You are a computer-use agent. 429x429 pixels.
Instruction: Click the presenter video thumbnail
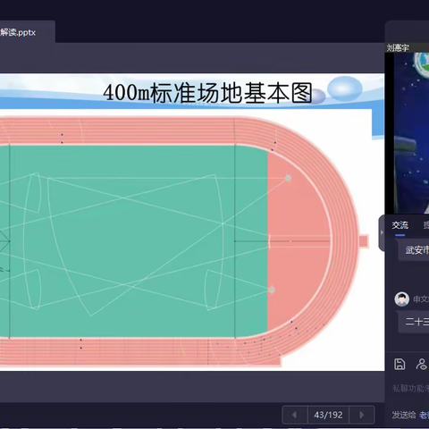tap(407, 132)
